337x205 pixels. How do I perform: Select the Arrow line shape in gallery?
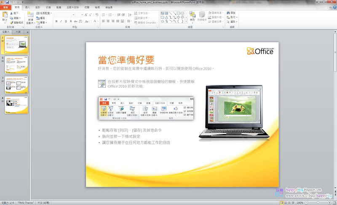coord(174,13)
